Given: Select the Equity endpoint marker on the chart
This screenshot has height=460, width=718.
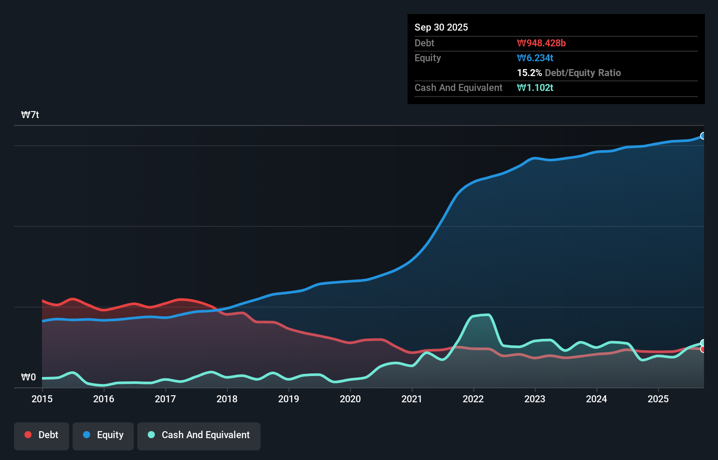Looking at the screenshot, I should pyautogui.click(x=702, y=136).
